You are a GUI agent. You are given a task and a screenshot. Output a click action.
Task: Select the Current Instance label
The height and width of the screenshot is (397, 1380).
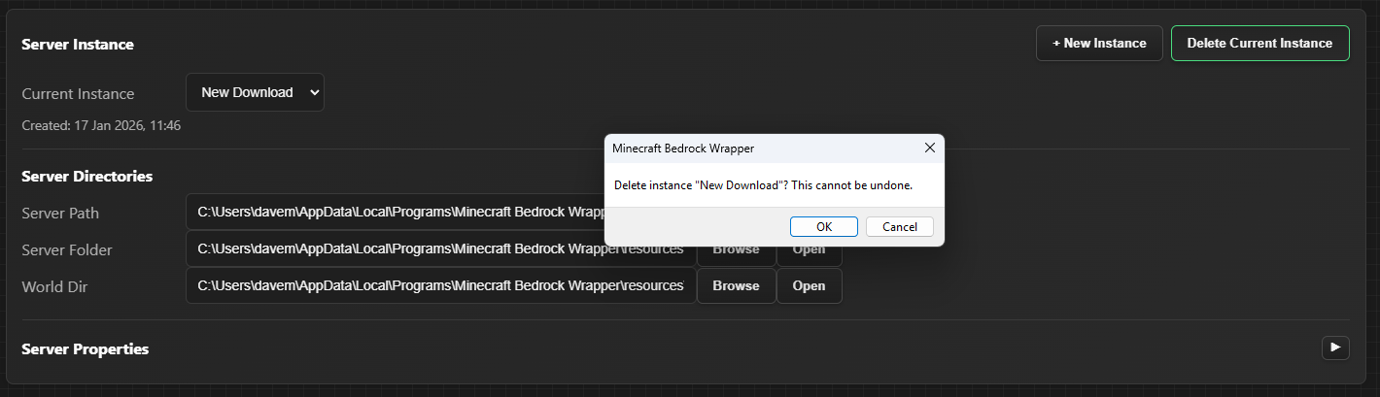tap(78, 93)
